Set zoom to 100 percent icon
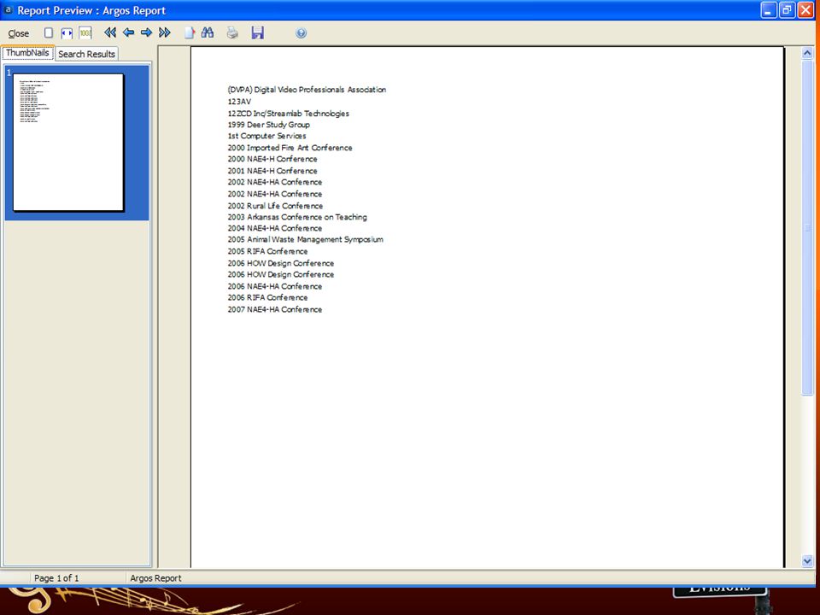This screenshot has width=820, height=615. point(85,33)
